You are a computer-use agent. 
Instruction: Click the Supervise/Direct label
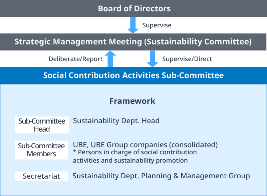click(x=187, y=59)
